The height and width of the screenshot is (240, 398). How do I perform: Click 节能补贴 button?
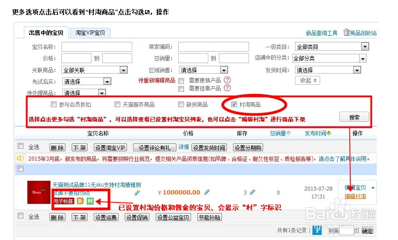(210, 217)
